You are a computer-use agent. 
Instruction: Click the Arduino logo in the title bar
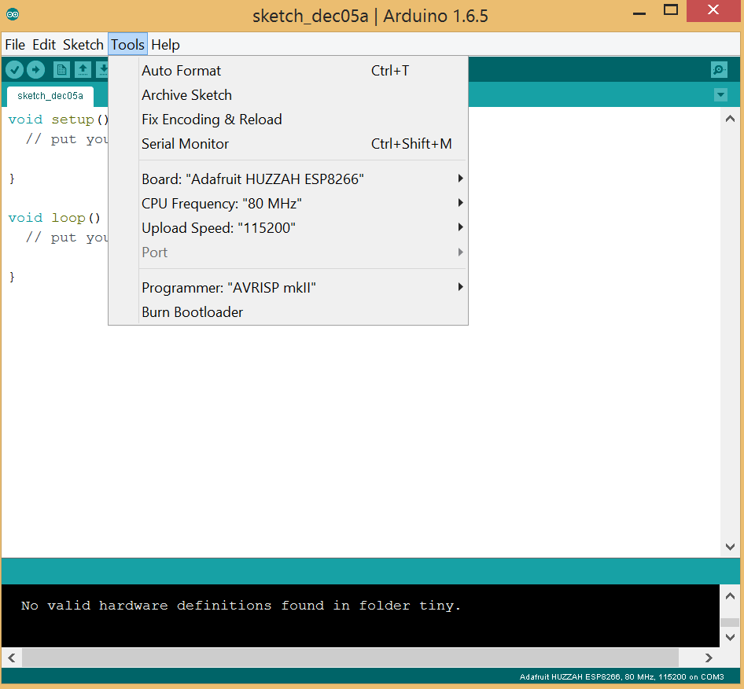coord(11,13)
